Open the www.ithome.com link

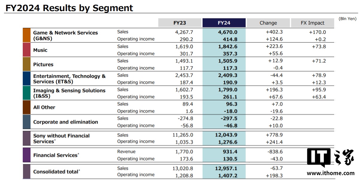(x=331, y=173)
